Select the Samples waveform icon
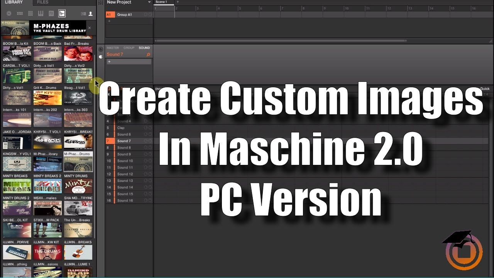This screenshot has width=494, height=278. (62, 14)
